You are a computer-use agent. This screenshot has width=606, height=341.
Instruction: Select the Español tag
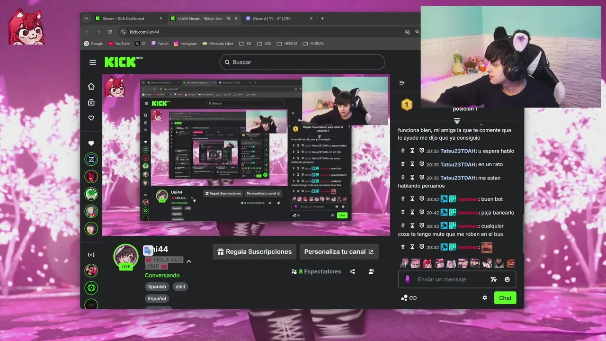pos(157,298)
